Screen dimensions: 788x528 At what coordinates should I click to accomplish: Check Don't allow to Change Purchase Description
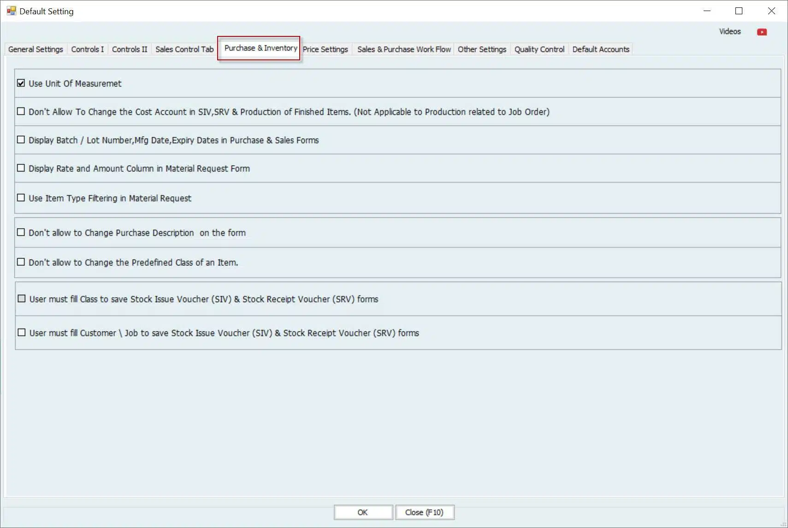click(x=21, y=232)
